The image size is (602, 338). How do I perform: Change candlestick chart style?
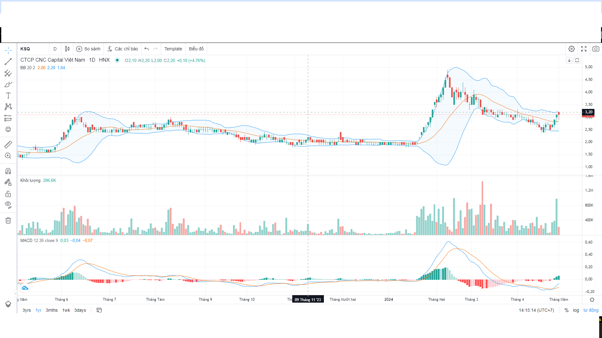coord(67,49)
